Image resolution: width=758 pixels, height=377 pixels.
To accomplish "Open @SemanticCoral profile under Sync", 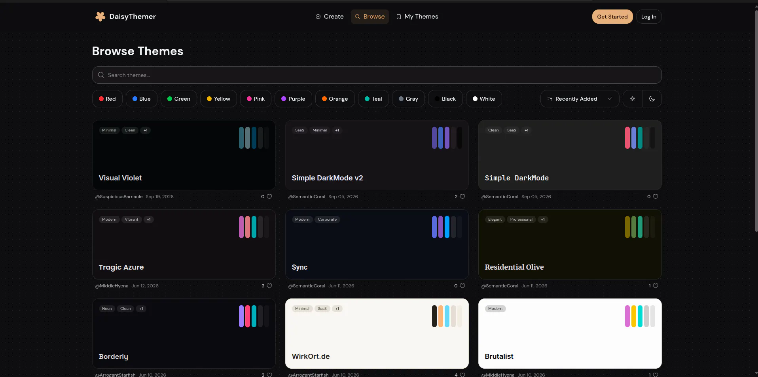I will point(307,286).
